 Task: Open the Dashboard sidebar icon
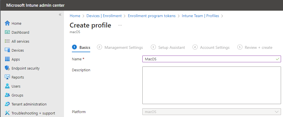coord(7,32)
